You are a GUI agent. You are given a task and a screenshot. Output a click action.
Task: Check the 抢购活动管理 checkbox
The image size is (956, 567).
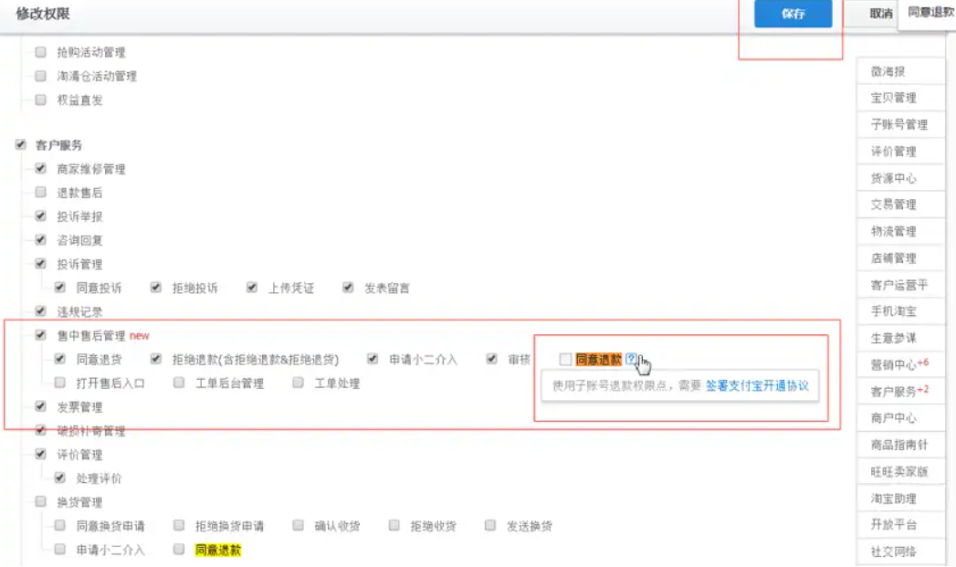point(40,52)
